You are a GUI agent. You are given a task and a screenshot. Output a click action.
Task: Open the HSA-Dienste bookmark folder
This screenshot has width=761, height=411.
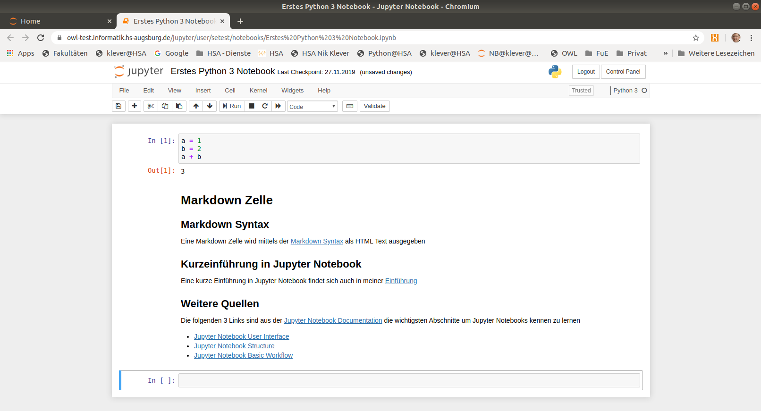[x=223, y=53]
